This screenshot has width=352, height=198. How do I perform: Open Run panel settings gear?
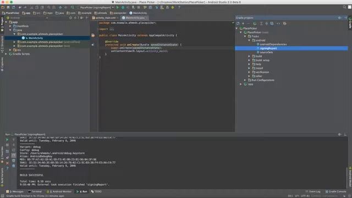339,134
